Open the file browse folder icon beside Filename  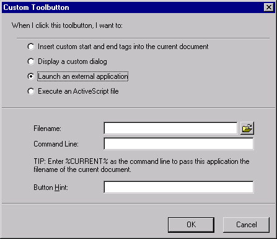click(247, 129)
